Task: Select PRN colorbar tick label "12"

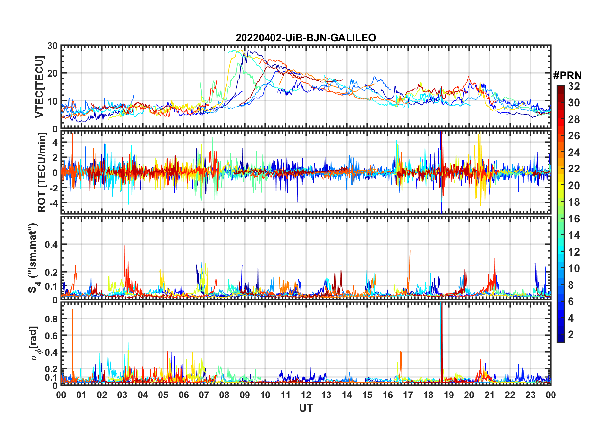Action: tap(574, 252)
